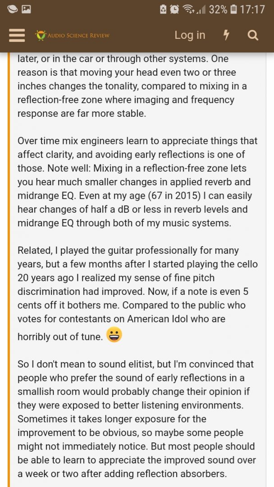The height and width of the screenshot is (487, 274).
Task: Open the search magnifier icon
Action: point(253,36)
